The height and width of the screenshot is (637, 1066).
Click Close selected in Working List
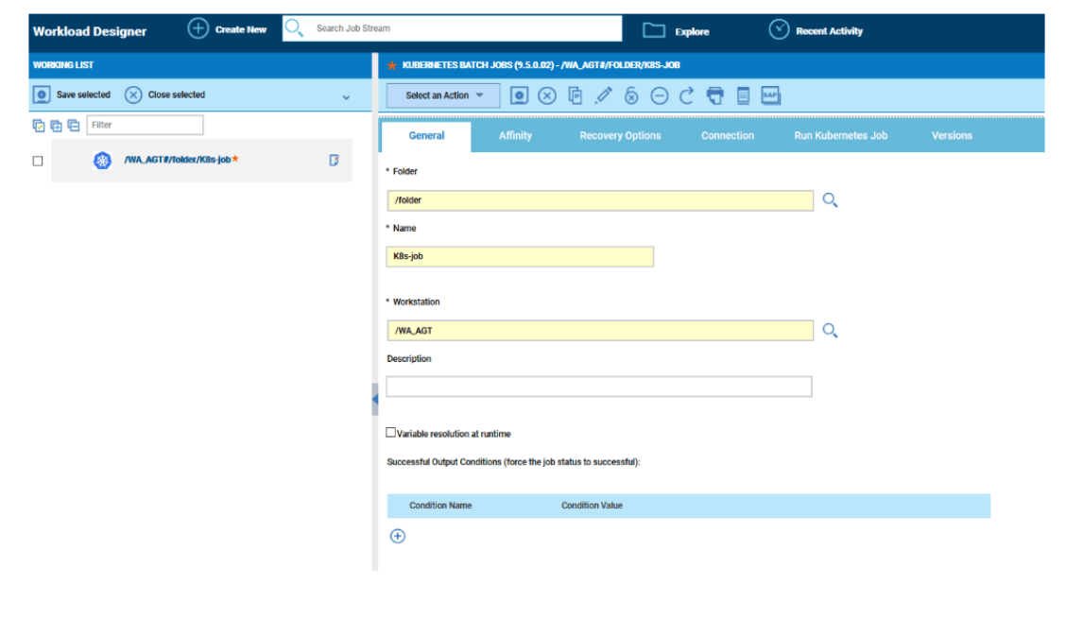pos(165,95)
